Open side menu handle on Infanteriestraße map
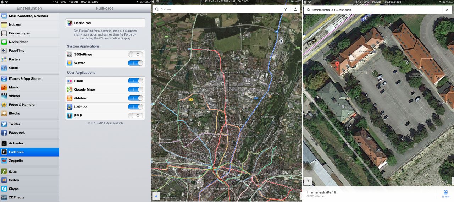This screenshot has width=454, height=202. click(453, 180)
